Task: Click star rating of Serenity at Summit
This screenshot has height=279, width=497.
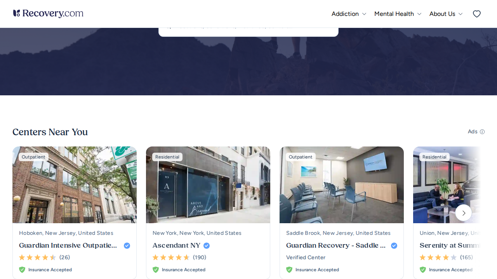Action: click(x=438, y=257)
